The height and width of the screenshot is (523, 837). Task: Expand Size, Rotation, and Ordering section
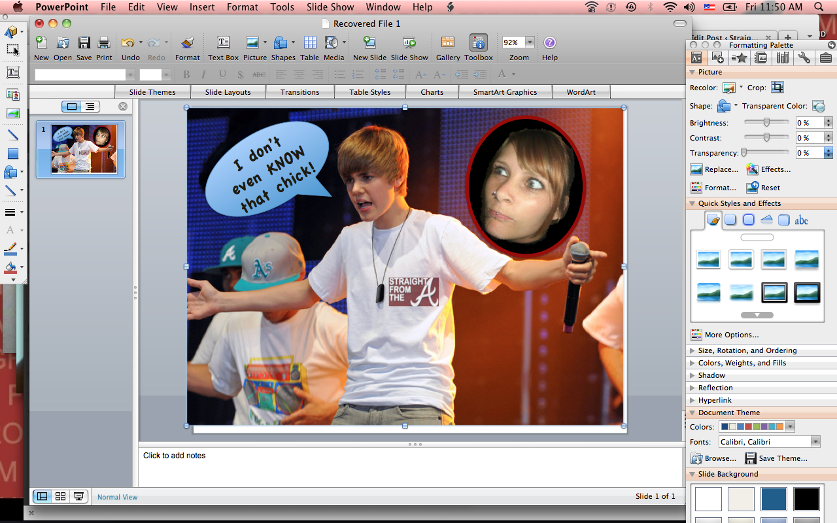coord(747,350)
